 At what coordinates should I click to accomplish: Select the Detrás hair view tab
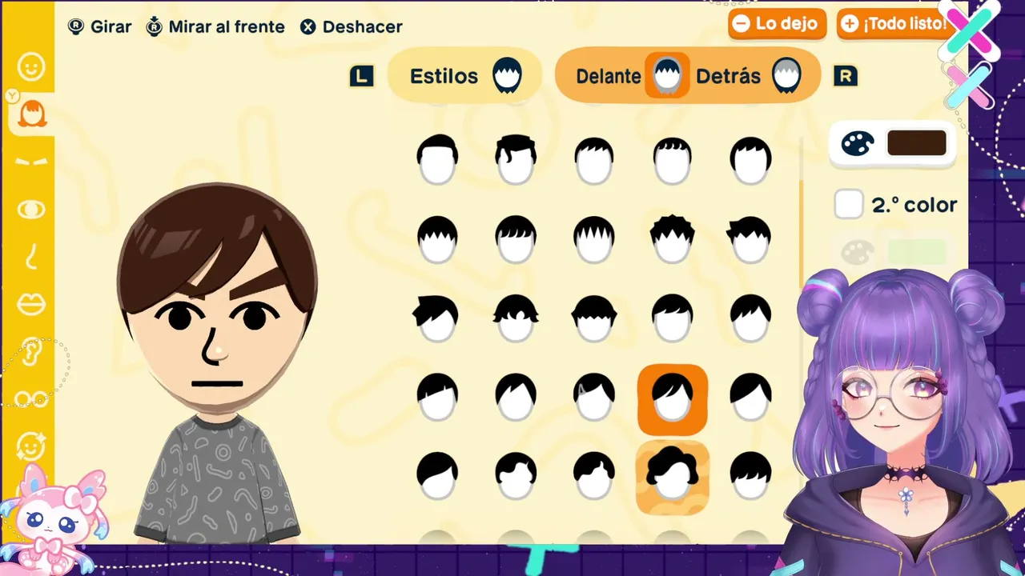(x=748, y=76)
